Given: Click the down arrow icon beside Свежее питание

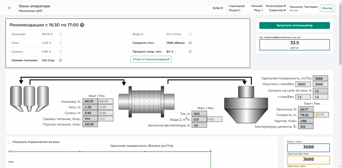Looking at the screenshot, I should [61, 60].
